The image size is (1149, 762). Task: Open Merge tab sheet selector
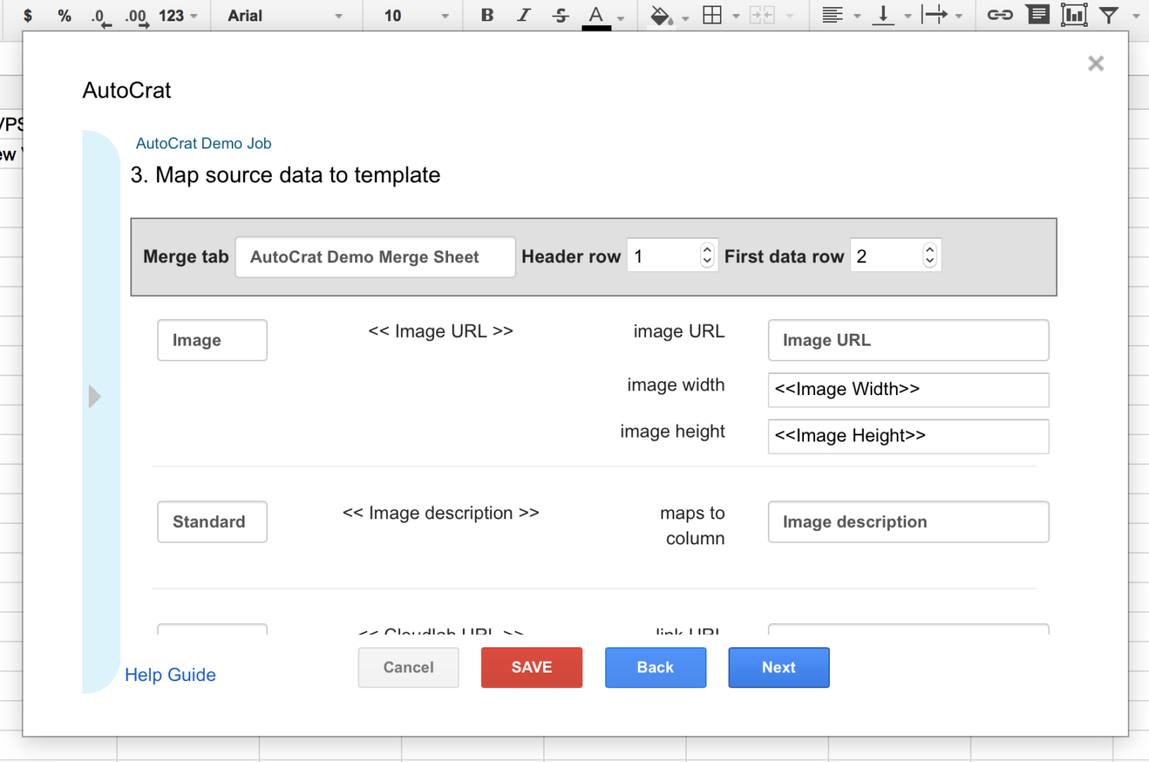pyautogui.click(x=375, y=257)
